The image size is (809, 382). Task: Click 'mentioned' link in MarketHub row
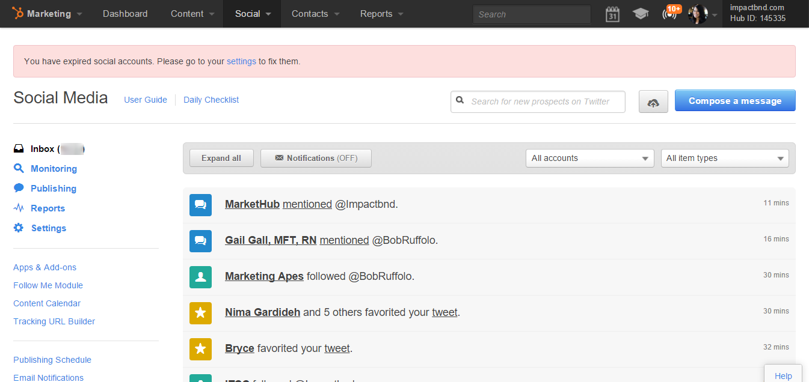coord(307,204)
